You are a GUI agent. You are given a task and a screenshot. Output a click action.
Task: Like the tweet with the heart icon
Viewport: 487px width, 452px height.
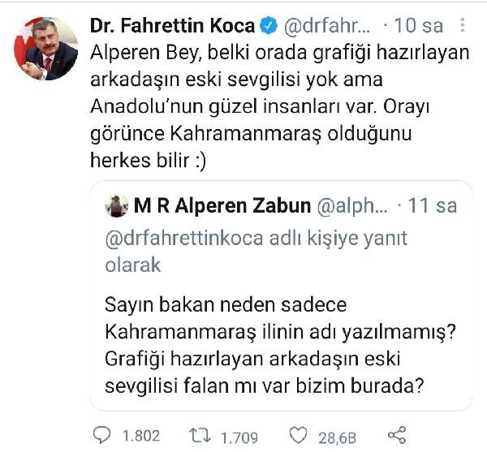coord(298,435)
